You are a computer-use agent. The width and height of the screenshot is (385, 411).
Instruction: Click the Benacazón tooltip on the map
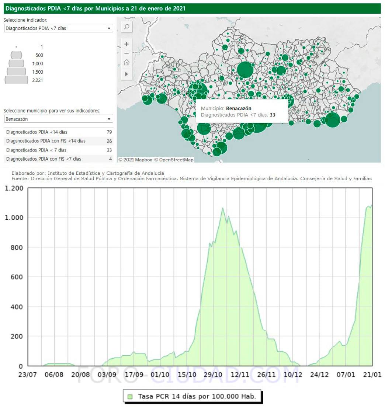pyautogui.click(x=239, y=112)
